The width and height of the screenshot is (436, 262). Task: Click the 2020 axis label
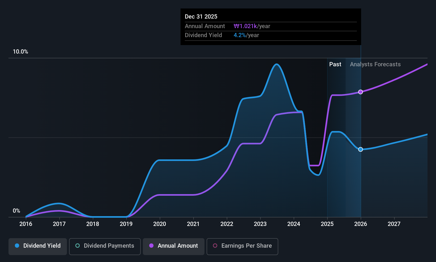coord(160,224)
